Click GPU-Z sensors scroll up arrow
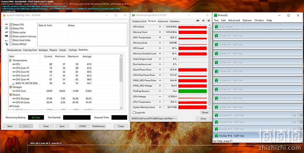Viewport: 304px width, 153px height. tap(209, 25)
